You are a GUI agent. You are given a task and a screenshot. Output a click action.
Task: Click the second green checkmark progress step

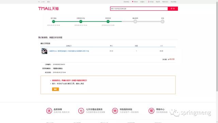[x=81, y=22]
